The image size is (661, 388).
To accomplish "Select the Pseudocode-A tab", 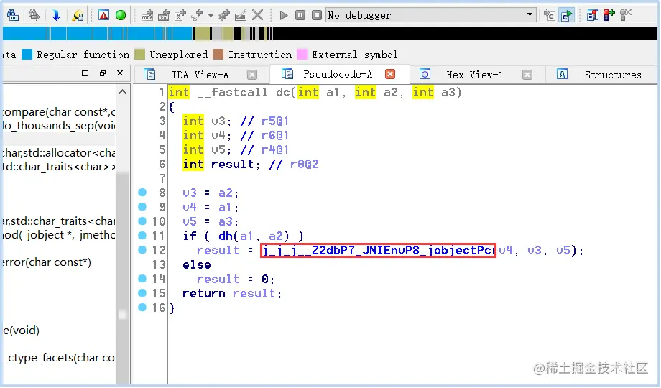I will [x=337, y=75].
